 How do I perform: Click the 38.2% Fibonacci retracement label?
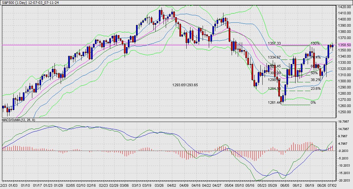315,80
